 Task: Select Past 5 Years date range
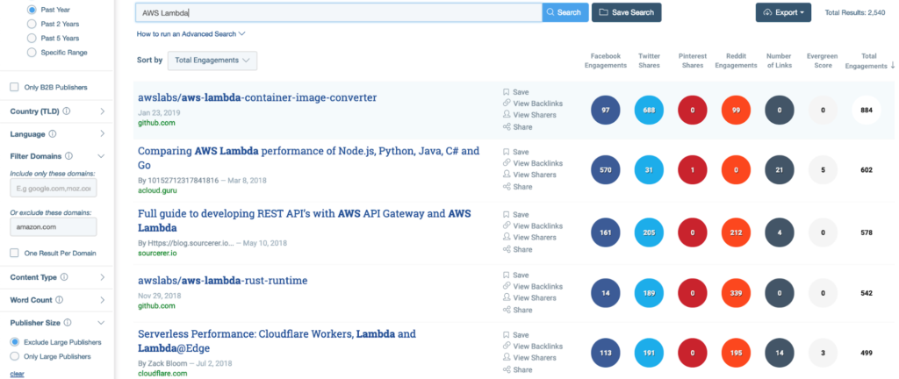[x=32, y=39]
